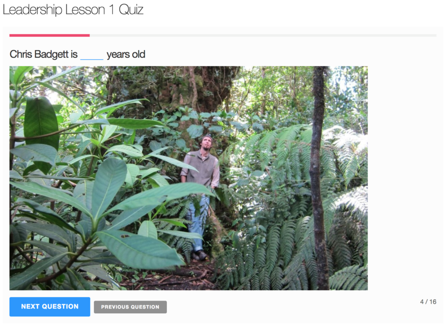Click the dark tree trunk in the photo

tap(319, 177)
